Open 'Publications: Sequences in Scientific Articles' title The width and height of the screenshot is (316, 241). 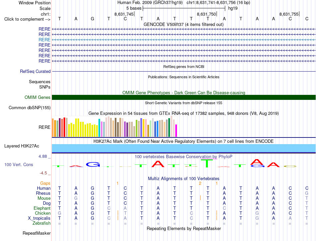coord(184,77)
